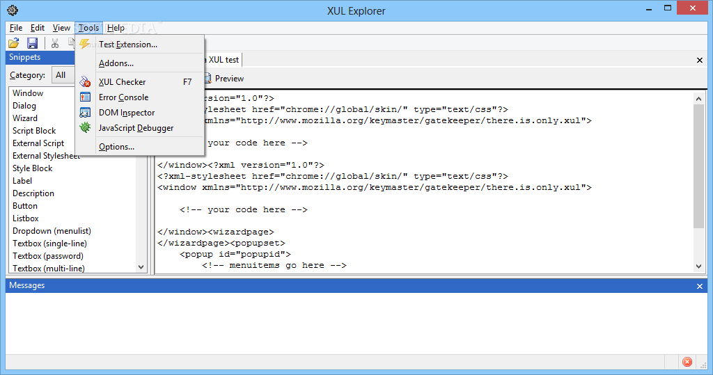713x375 pixels.
Task: Click the Open file folder toolbar icon
Action: click(x=14, y=43)
